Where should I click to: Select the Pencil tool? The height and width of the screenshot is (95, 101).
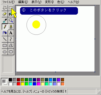(5, 27)
